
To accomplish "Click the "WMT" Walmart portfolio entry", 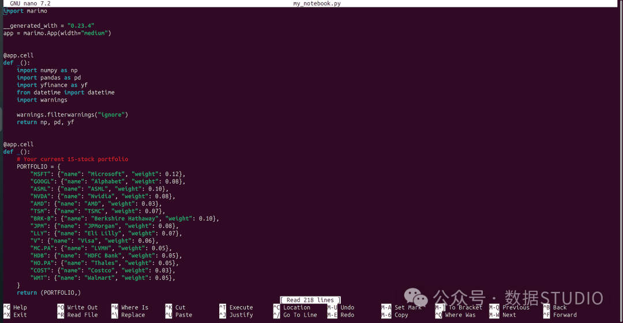I will pos(103,278).
